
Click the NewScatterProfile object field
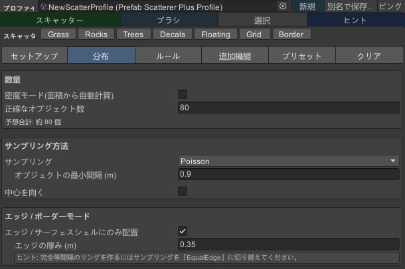pos(164,7)
